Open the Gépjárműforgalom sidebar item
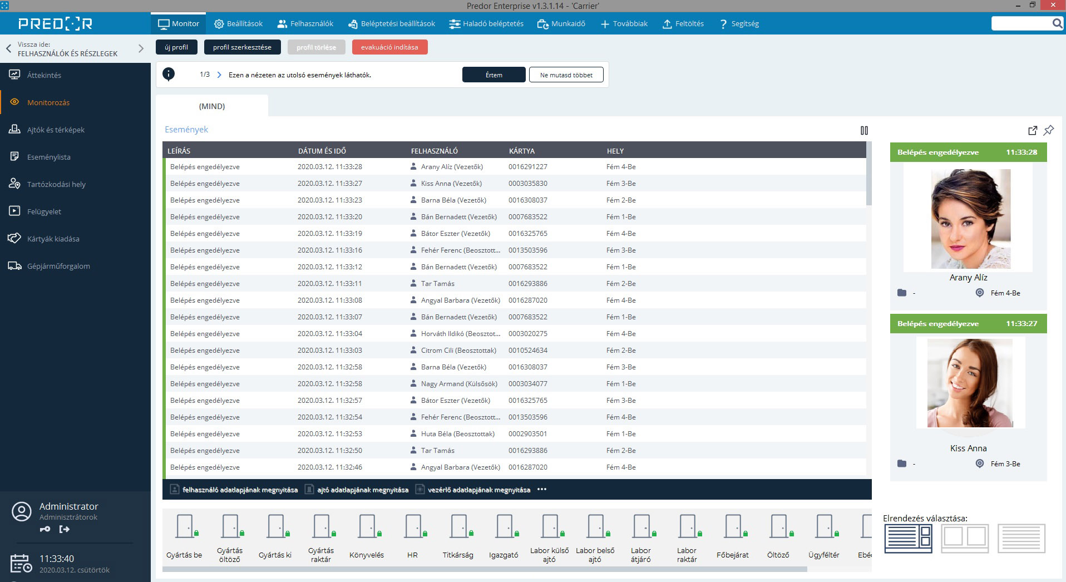Screen dimensions: 1066x582 [58, 266]
